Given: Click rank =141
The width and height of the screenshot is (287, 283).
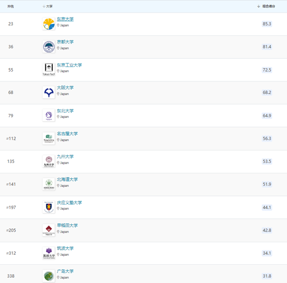Looking at the screenshot, I should coord(11,184).
